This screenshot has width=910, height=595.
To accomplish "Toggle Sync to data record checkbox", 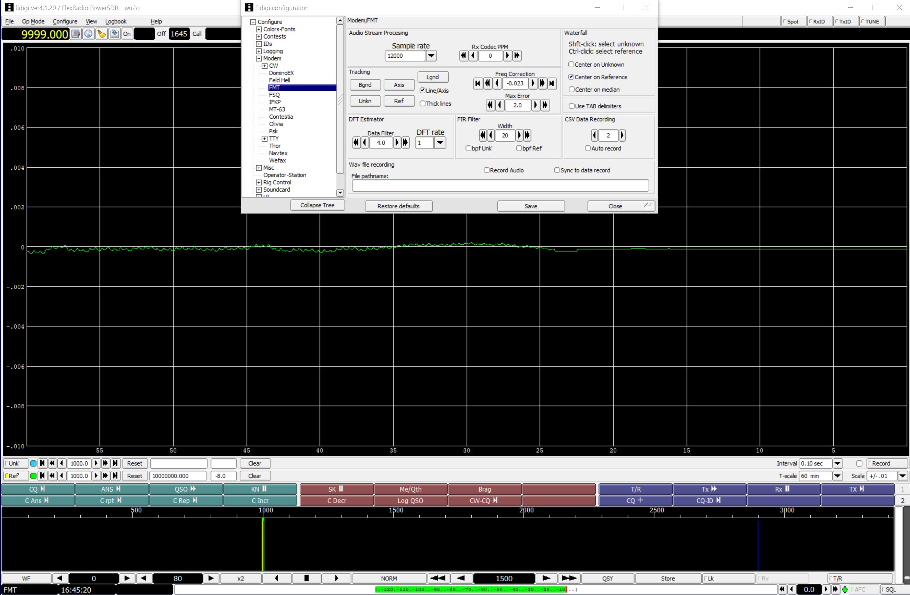I will coord(556,170).
